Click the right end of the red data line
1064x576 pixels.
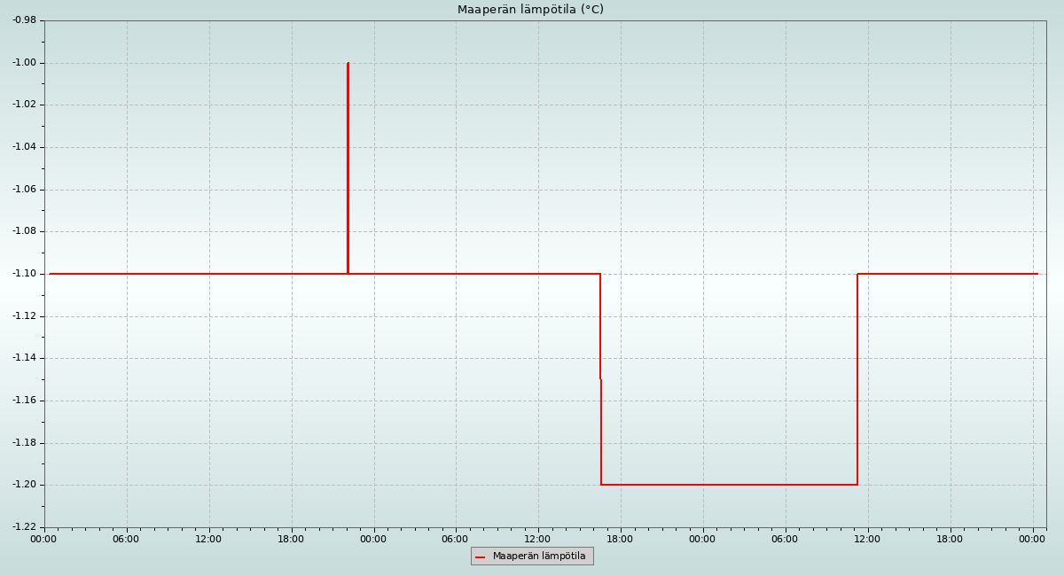[x=1037, y=274]
